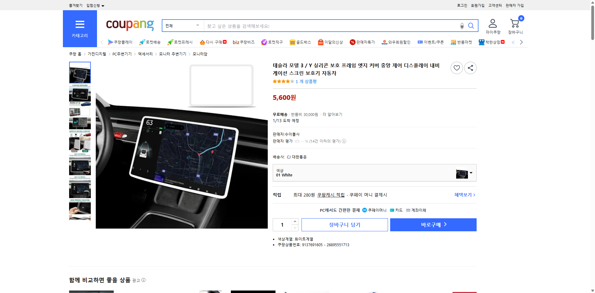Click the 바로구매 purchase button
595x293 pixels.
click(433, 224)
